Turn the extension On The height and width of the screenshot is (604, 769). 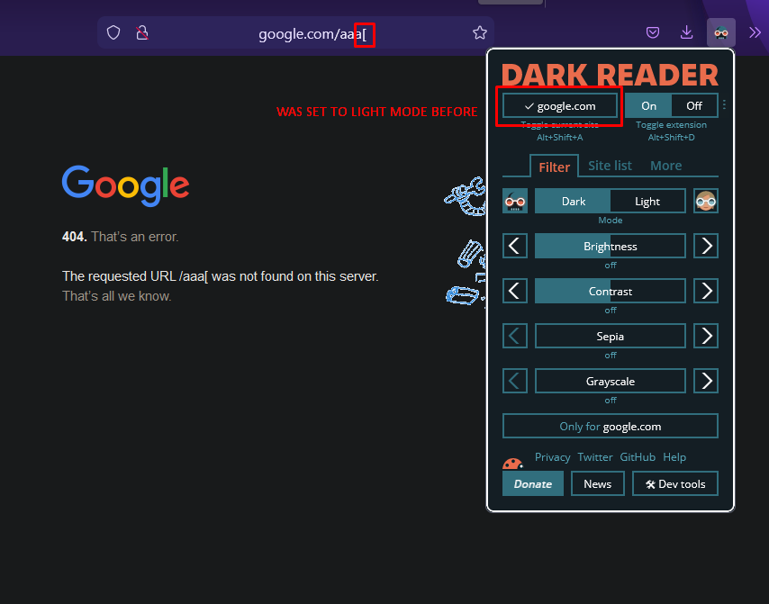tap(648, 106)
